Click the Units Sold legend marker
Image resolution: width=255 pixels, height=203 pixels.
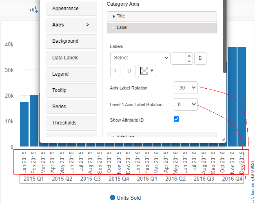click(113, 198)
